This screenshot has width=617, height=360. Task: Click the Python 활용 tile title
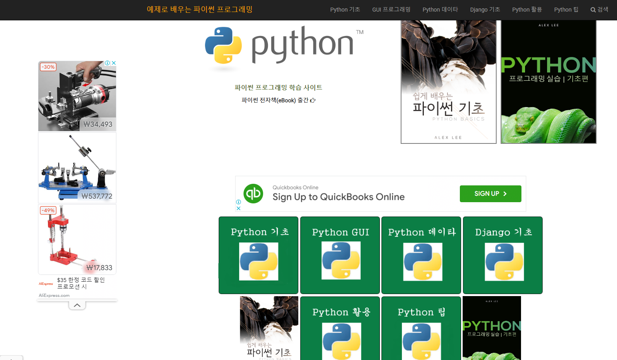coord(341,312)
